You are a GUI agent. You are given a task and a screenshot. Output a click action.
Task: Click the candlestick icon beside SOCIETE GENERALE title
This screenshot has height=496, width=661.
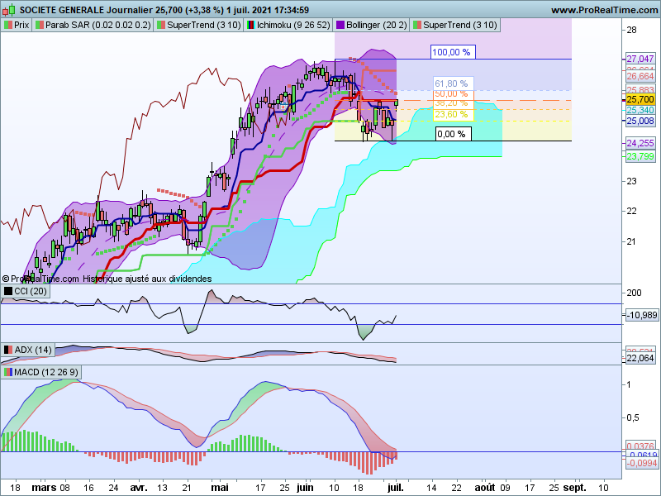coord(9,9)
